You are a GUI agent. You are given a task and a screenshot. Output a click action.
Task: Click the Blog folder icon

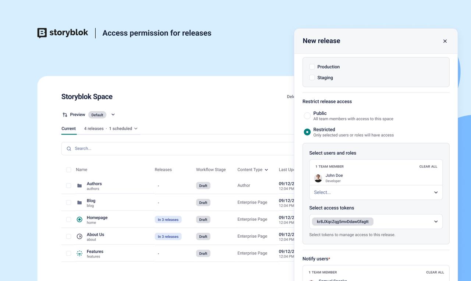coord(79,202)
